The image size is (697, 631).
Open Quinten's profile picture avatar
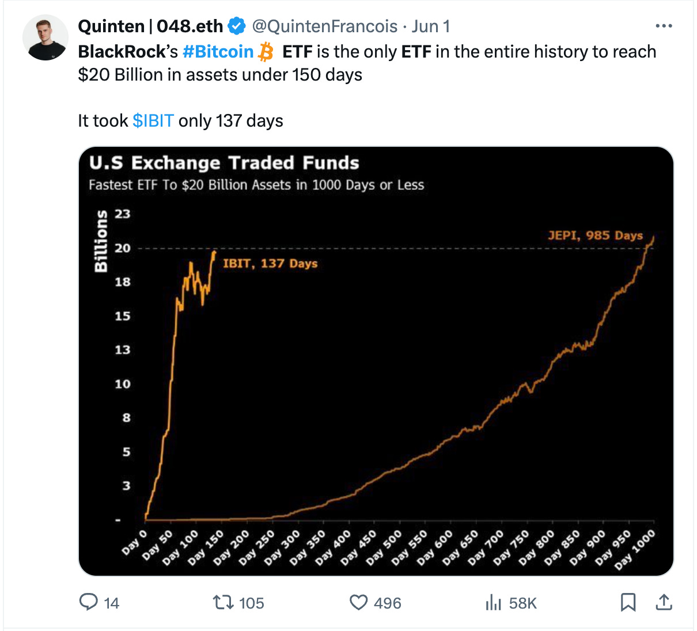[45, 38]
